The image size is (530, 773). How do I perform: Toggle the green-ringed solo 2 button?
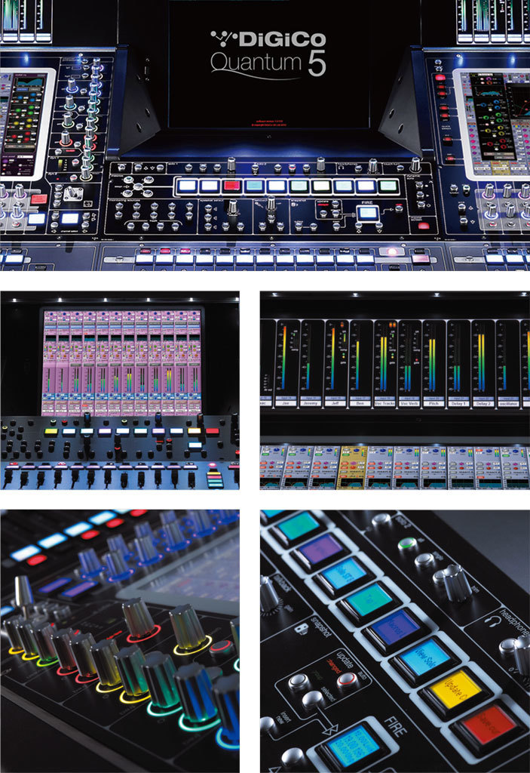[407, 544]
